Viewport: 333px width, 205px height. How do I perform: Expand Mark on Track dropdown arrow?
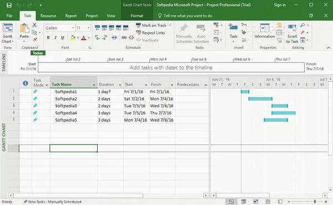pos(170,26)
